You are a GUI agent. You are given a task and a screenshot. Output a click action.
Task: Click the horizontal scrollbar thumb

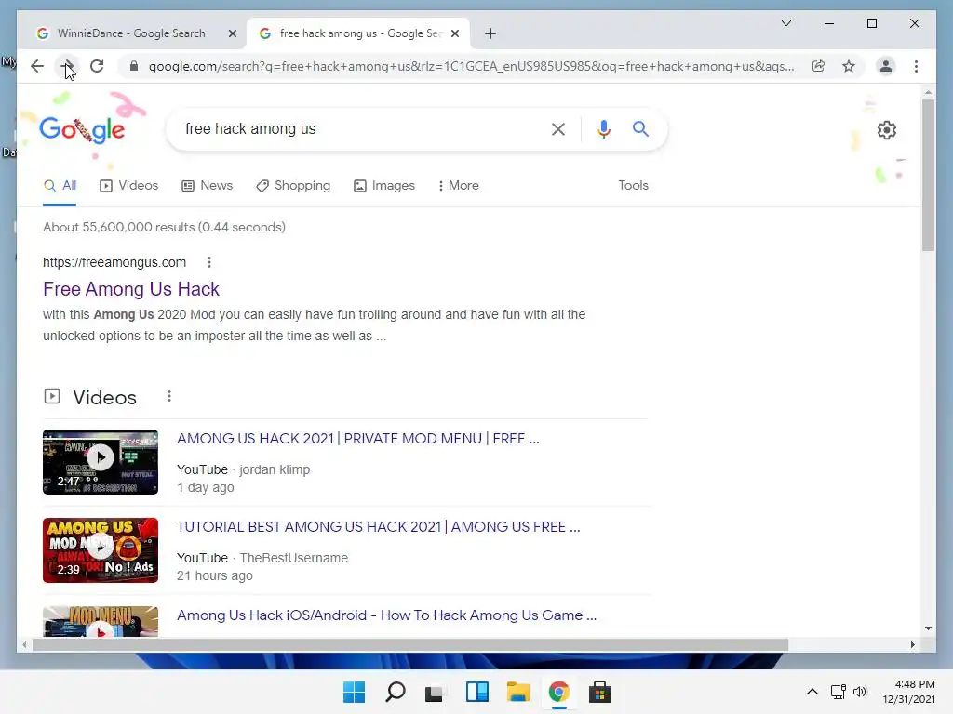410,645
